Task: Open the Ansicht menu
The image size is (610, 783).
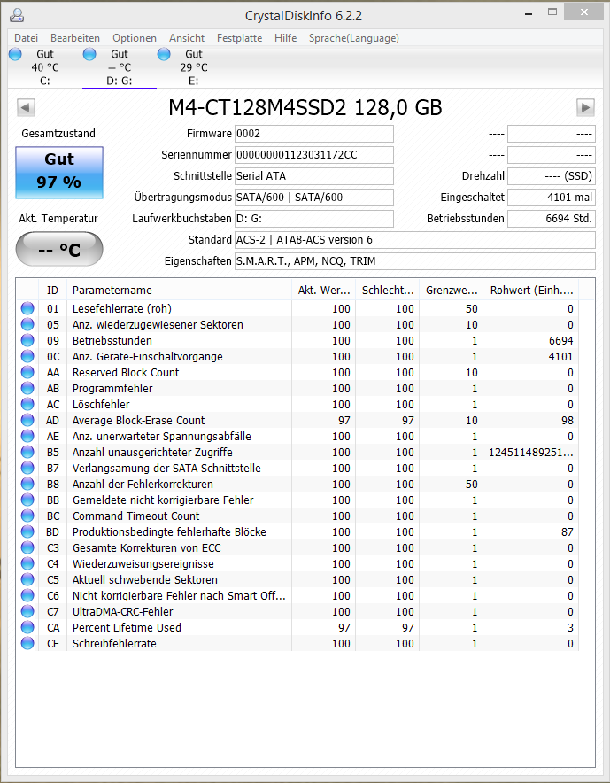Action: pos(187,38)
